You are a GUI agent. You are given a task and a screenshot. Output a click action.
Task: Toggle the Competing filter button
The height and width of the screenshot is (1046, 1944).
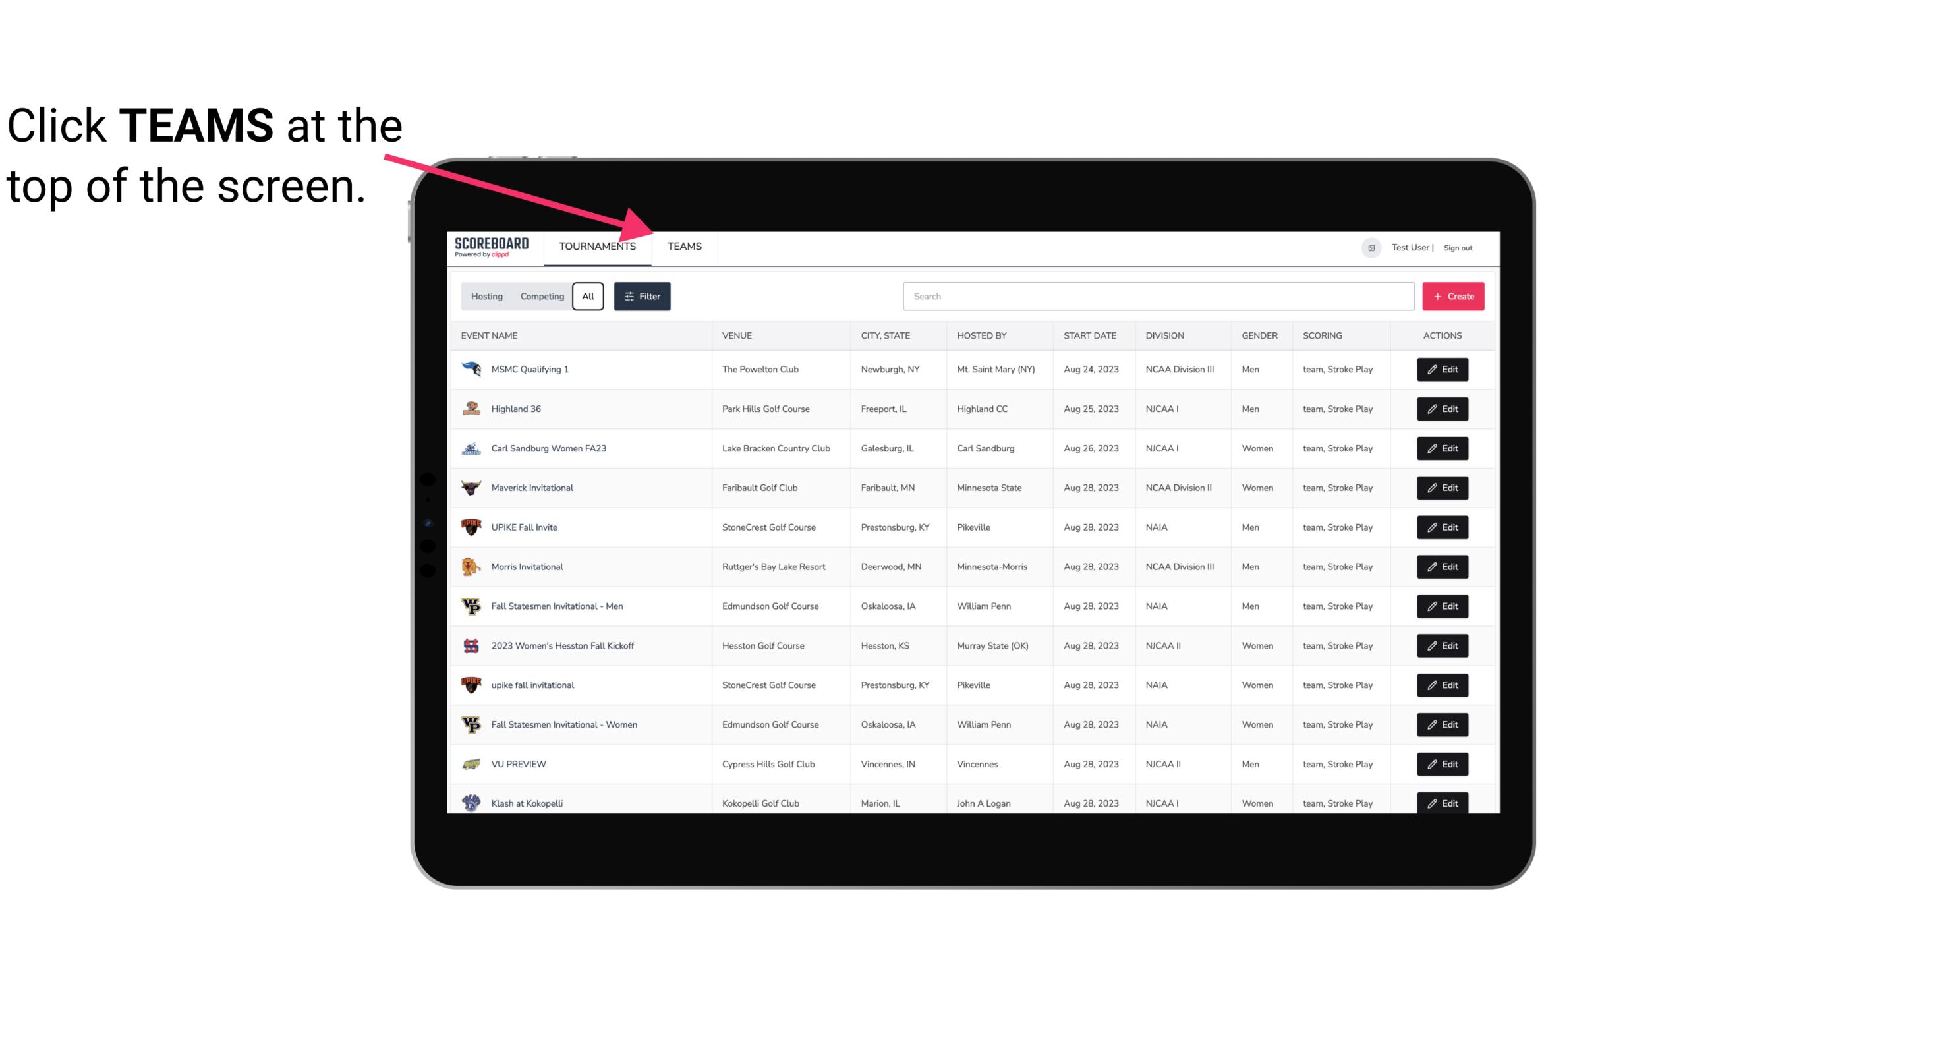540,297
